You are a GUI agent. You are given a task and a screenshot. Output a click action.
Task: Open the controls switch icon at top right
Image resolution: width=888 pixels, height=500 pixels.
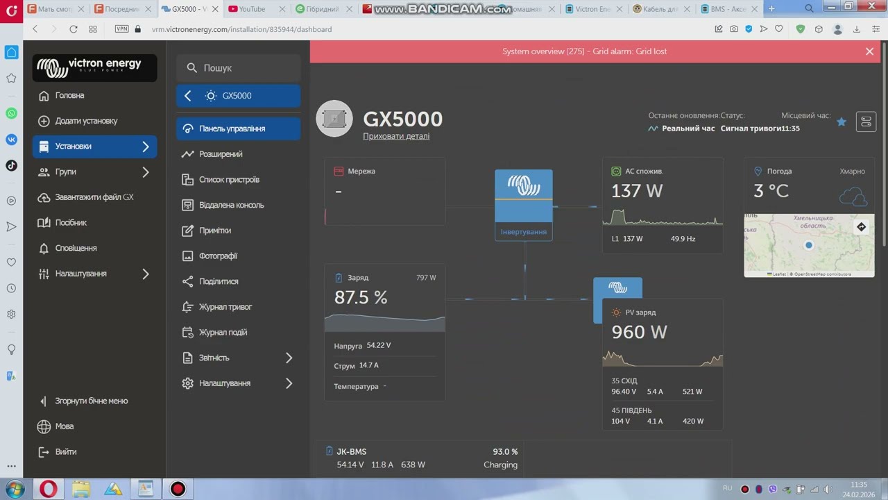click(866, 122)
